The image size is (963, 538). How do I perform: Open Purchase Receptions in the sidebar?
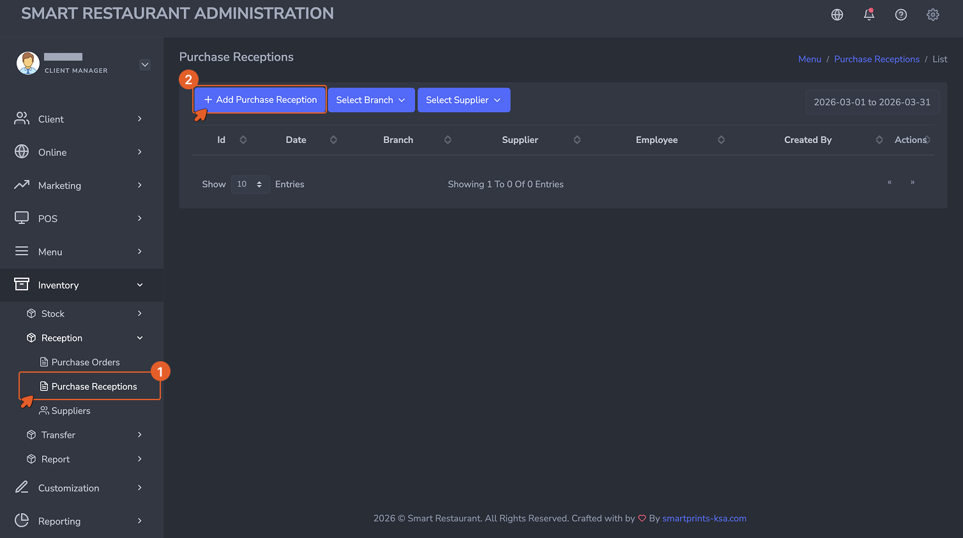click(94, 386)
